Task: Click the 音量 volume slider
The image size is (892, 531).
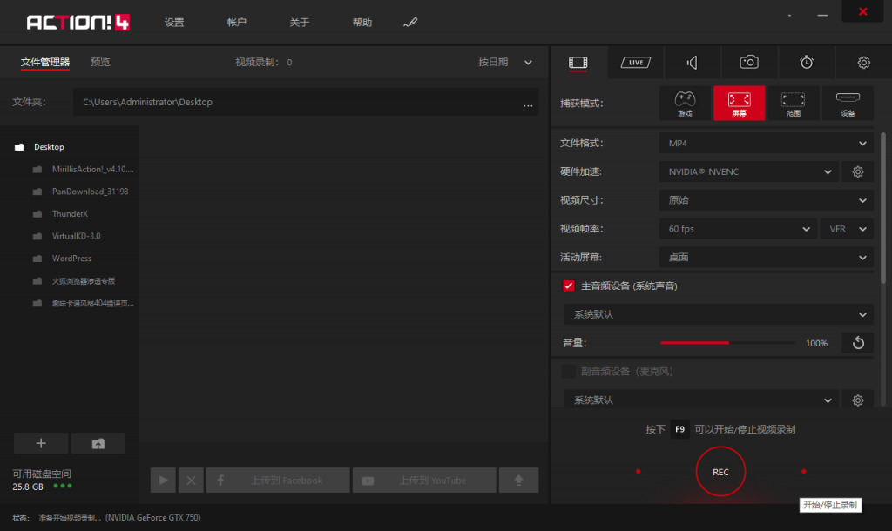Action: coord(727,343)
